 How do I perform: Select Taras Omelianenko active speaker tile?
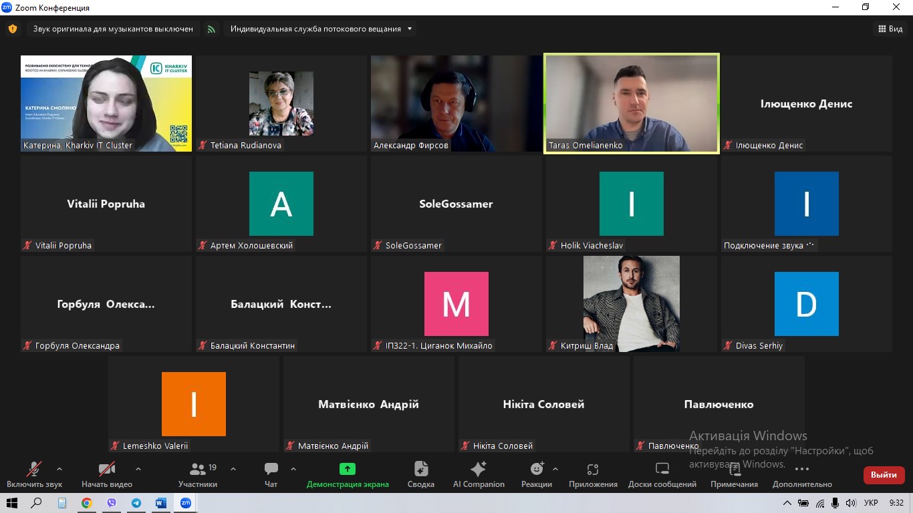coord(632,104)
